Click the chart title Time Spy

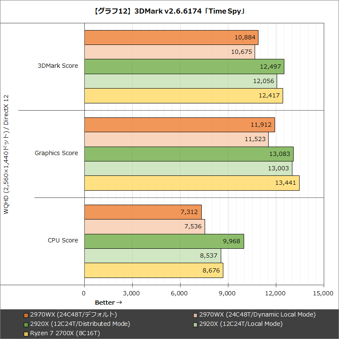coord(169,11)
